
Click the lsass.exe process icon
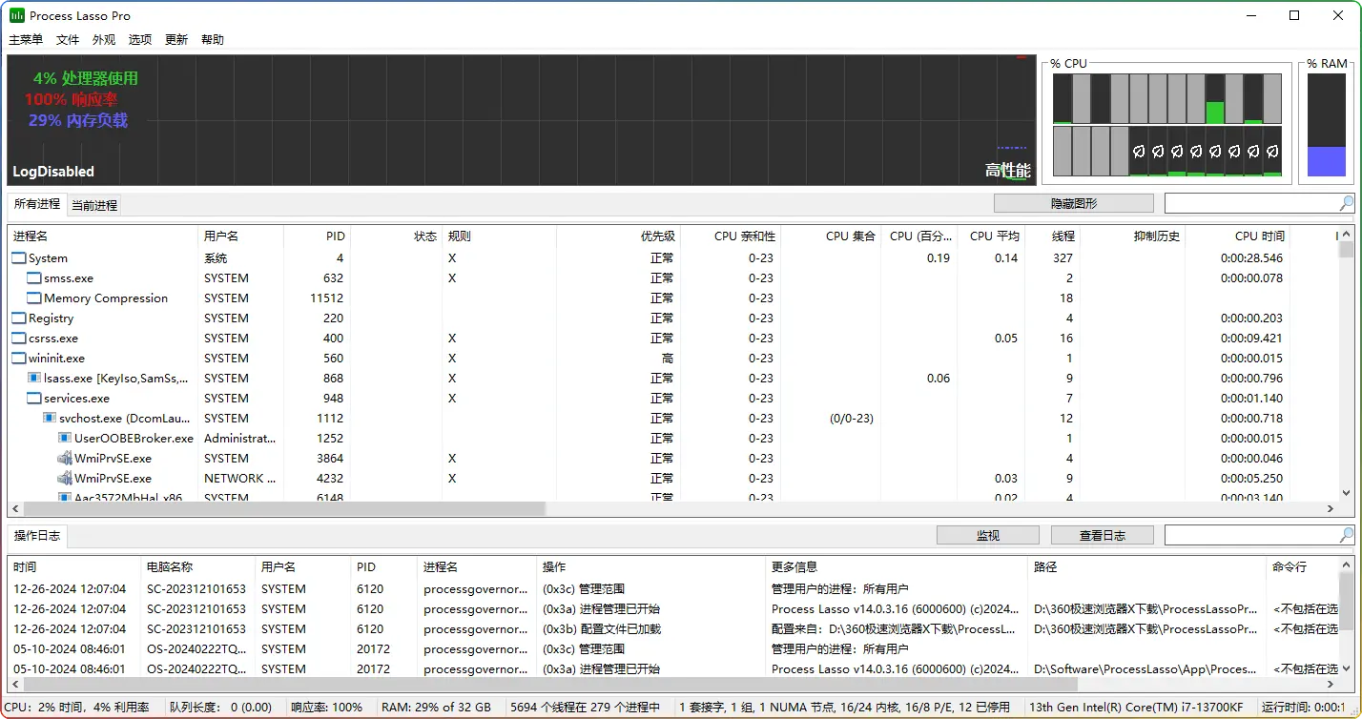(x=34, y=379)
